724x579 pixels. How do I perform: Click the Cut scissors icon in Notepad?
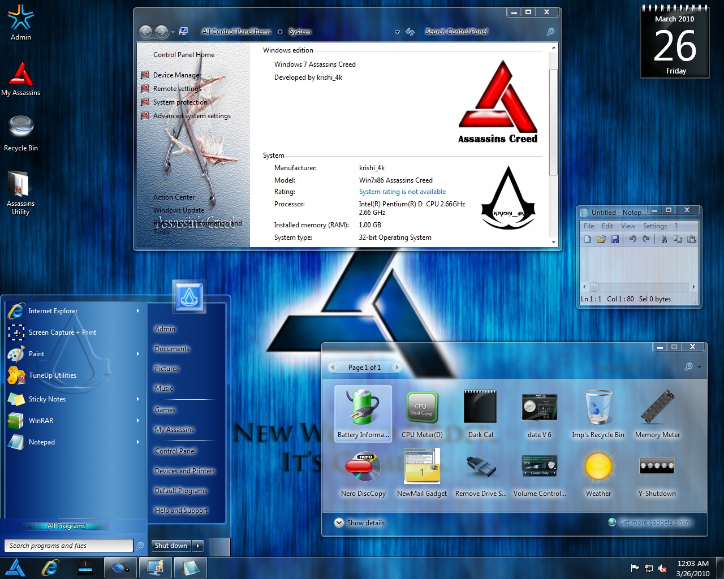pyautogui.click(x=664, y=239)
